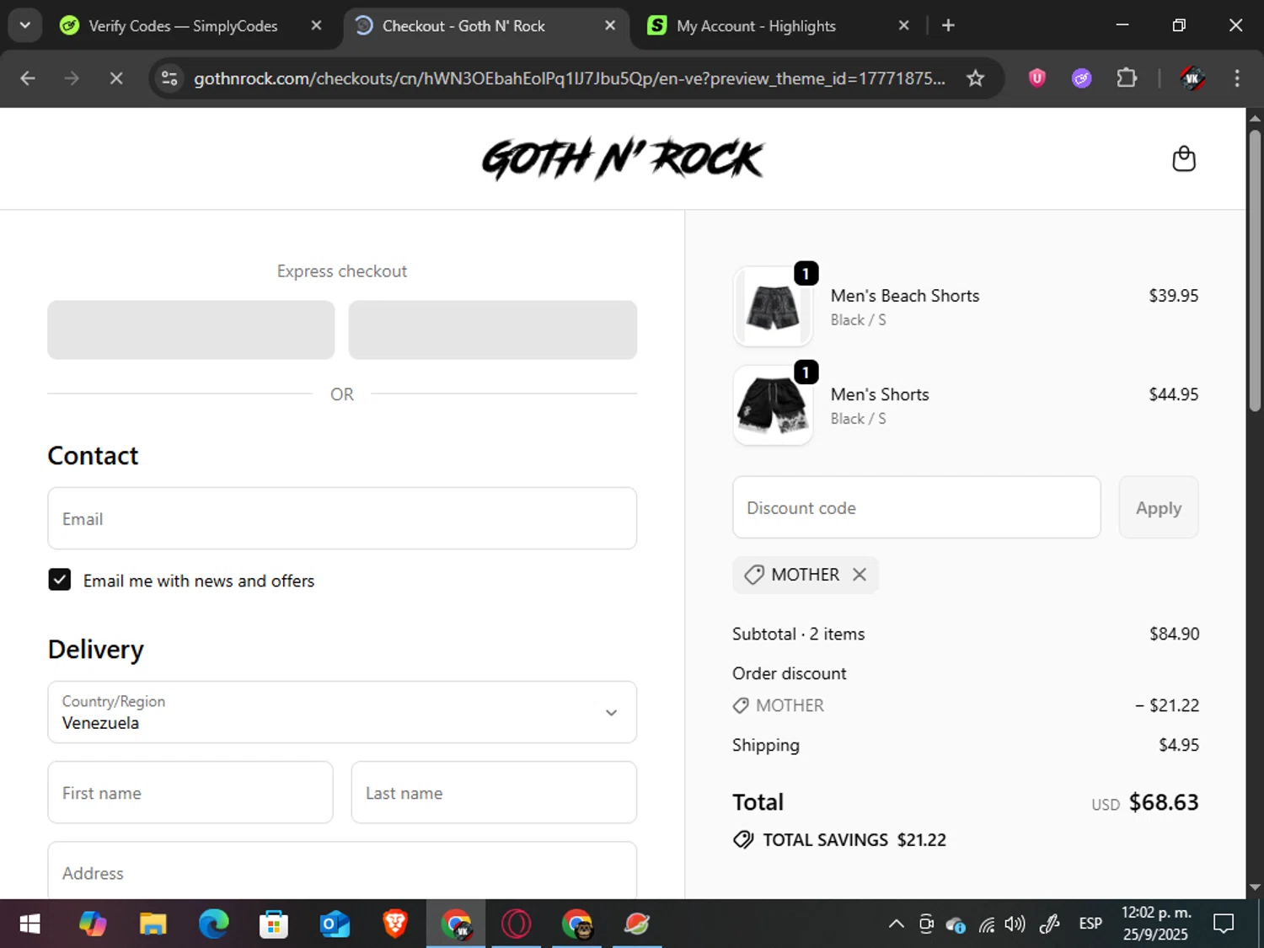
Task: Close the Verify Codes tab
Action: point(316,25)
